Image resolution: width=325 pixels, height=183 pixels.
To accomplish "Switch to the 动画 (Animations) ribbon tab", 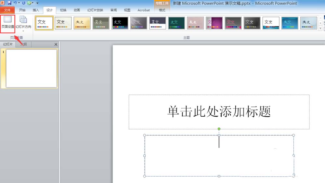I will [77, 10].
